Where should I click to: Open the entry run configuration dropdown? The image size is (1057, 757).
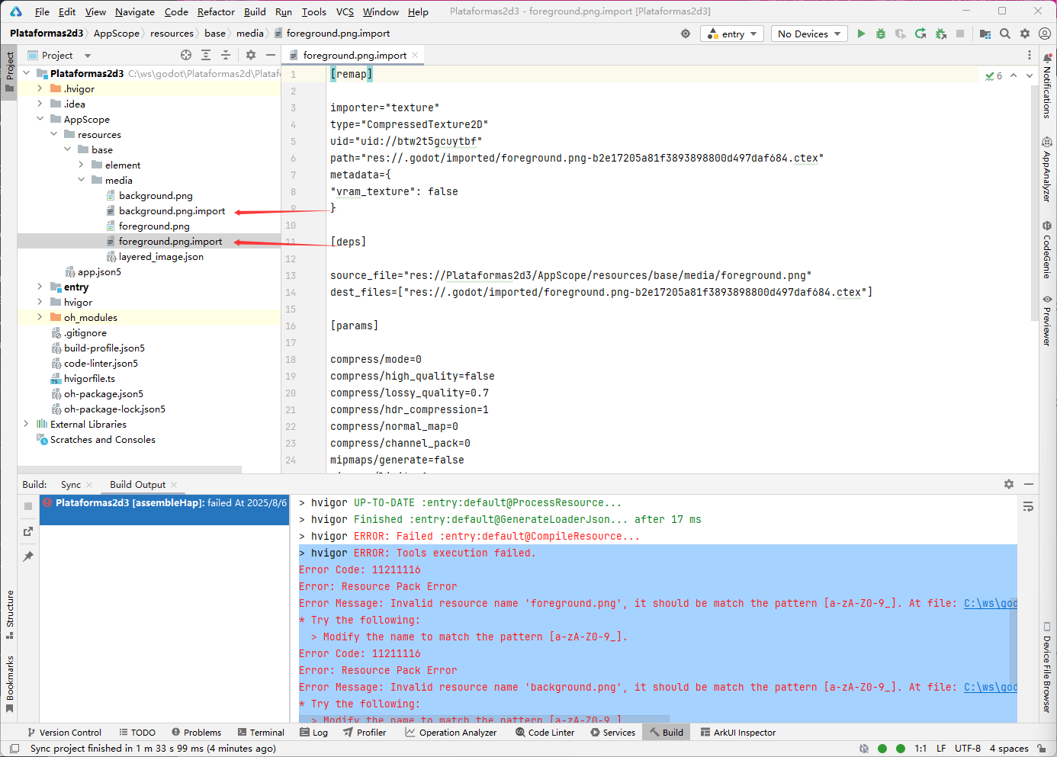click(732, 34)
